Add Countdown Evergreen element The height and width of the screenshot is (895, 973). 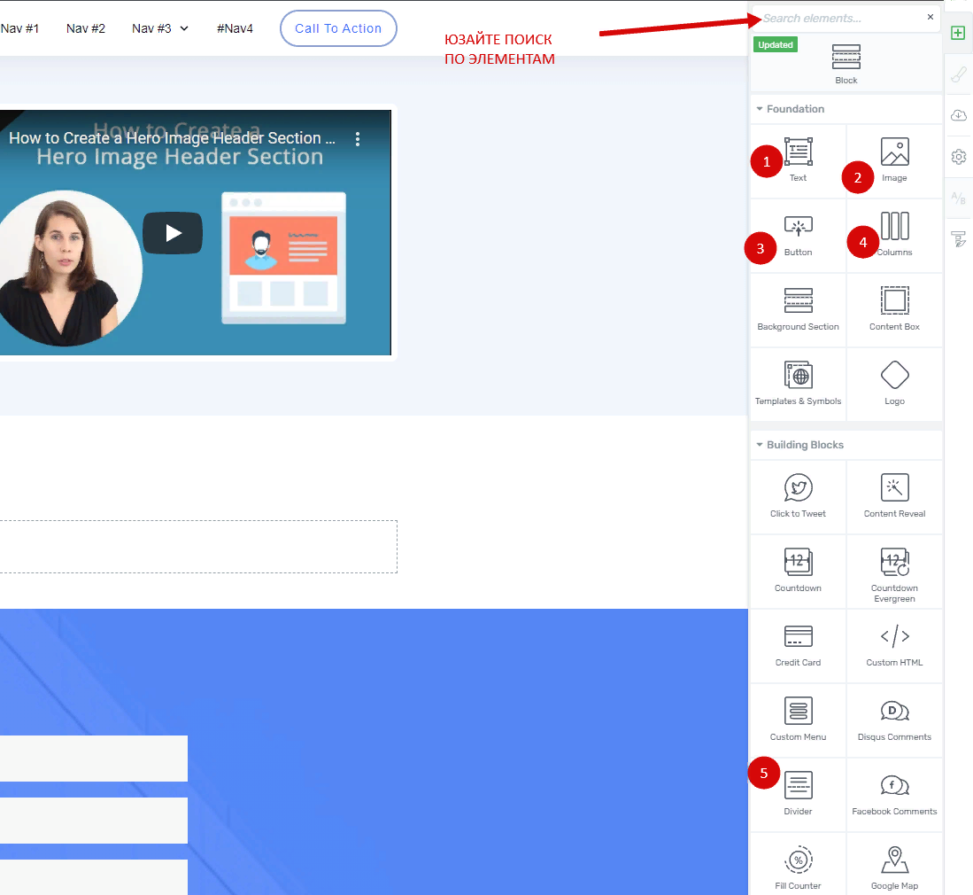click(x=894, y=572)
